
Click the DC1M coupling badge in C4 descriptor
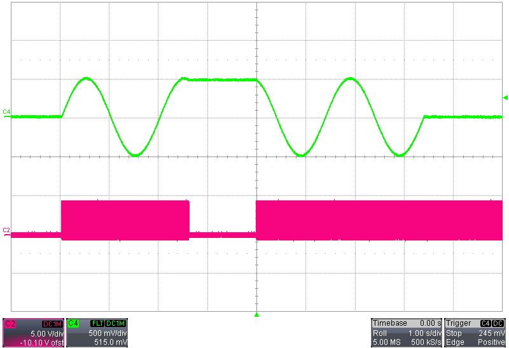115,323
